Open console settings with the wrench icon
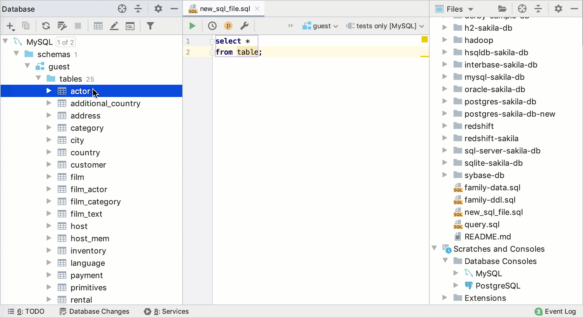Screen dimensions: 583x318 tap(244, 26)
